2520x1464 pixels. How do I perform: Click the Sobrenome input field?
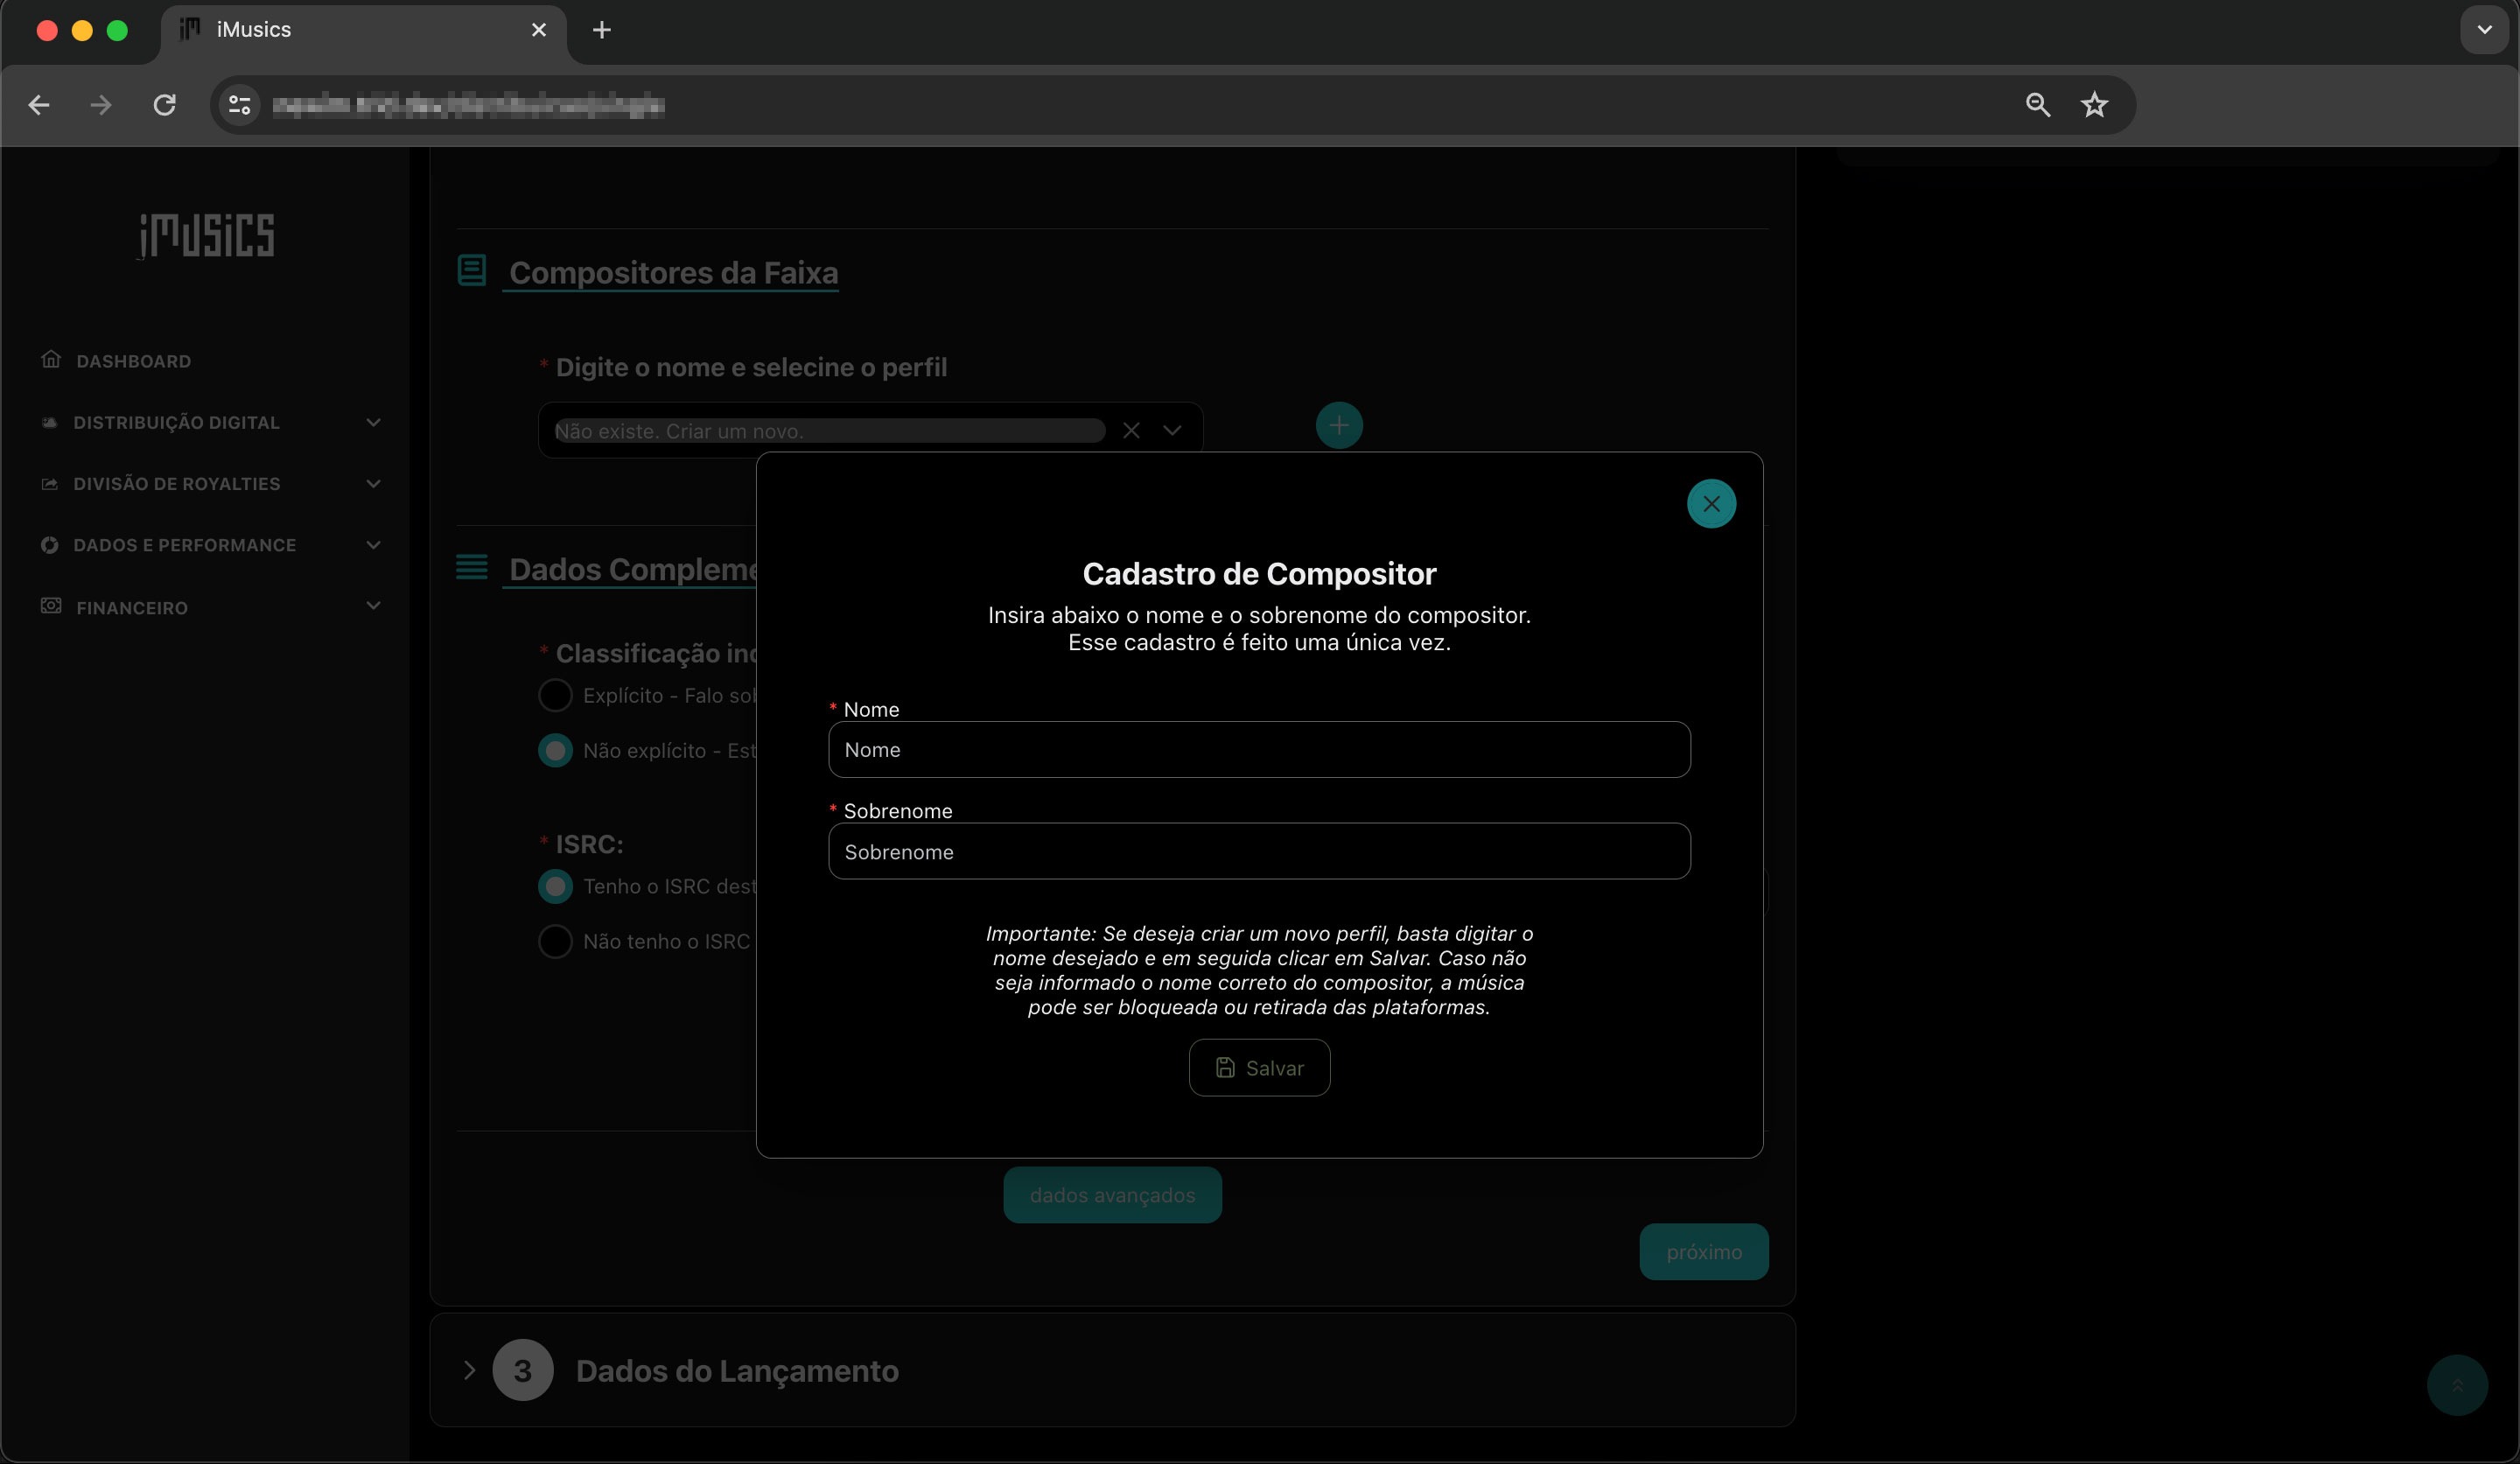pos(1259,852)
